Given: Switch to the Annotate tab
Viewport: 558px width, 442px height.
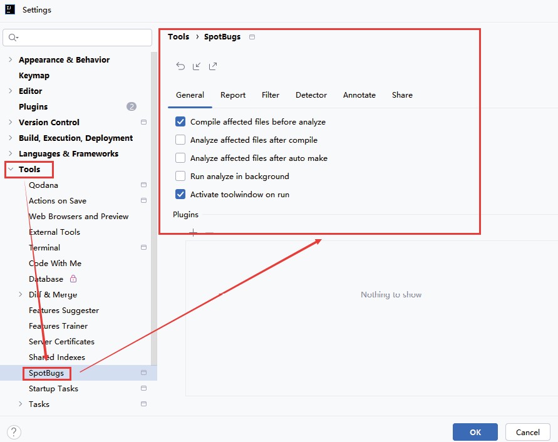Looking at the screenshot, I should pyautogui.click(x=359, y=95).
